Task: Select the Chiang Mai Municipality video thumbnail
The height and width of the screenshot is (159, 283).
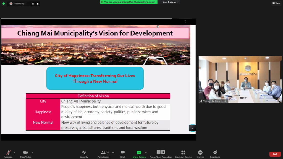Action: [240, 79]
